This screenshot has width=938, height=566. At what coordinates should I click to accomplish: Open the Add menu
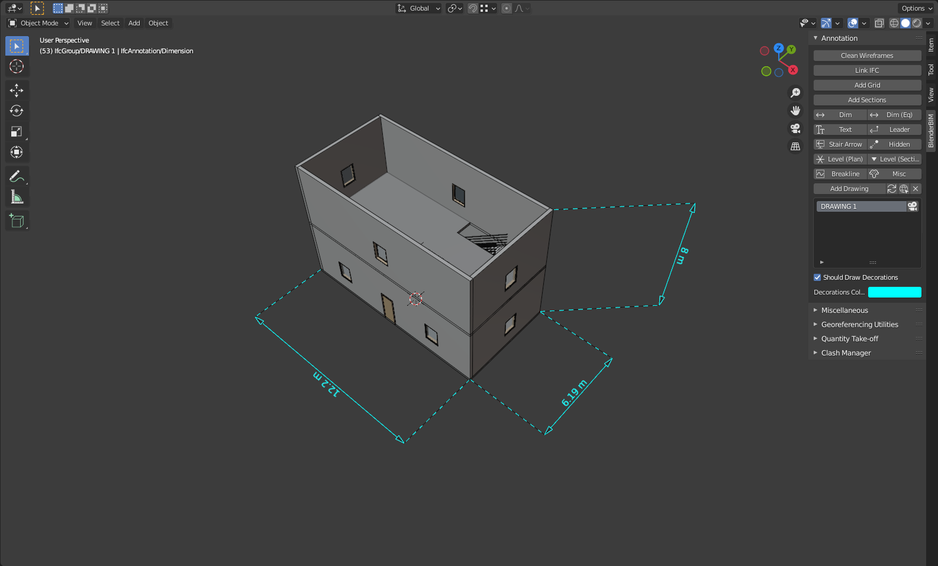134,23
